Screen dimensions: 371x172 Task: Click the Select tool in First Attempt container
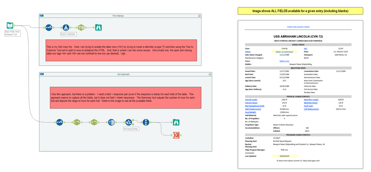[x=49, y=27]
